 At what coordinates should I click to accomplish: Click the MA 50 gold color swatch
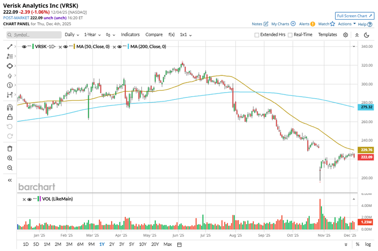coord(75,47)
